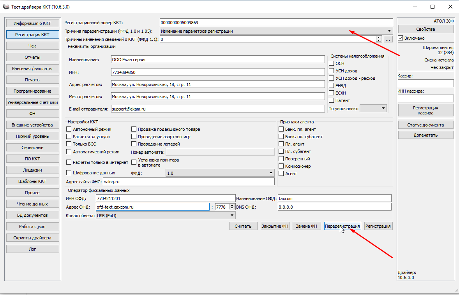Toggle the 'Комиссионер' checkbox
Viewport: 459px width, 295px height.
[281, 166]
